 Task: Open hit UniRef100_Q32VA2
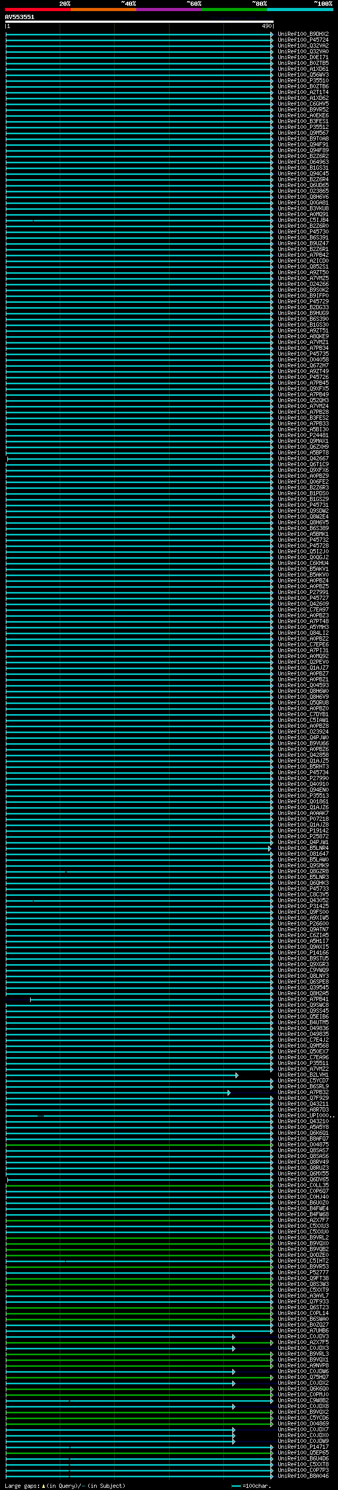tap(303, 45)
